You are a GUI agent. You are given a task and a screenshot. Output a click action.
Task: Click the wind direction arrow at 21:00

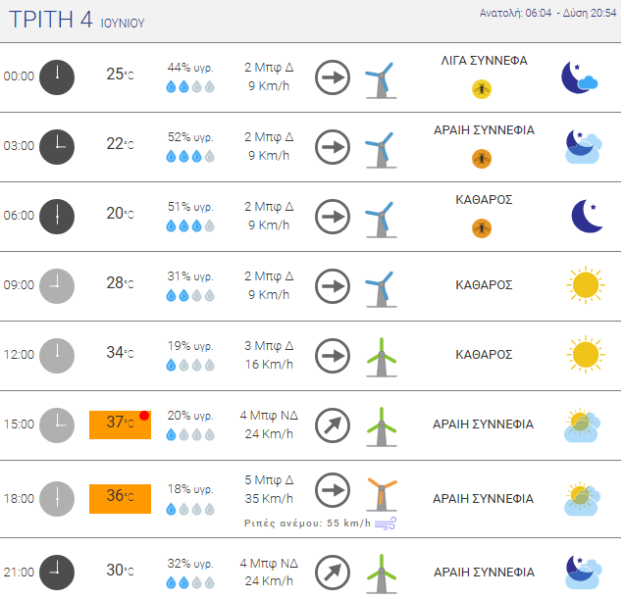pos(333,573)
